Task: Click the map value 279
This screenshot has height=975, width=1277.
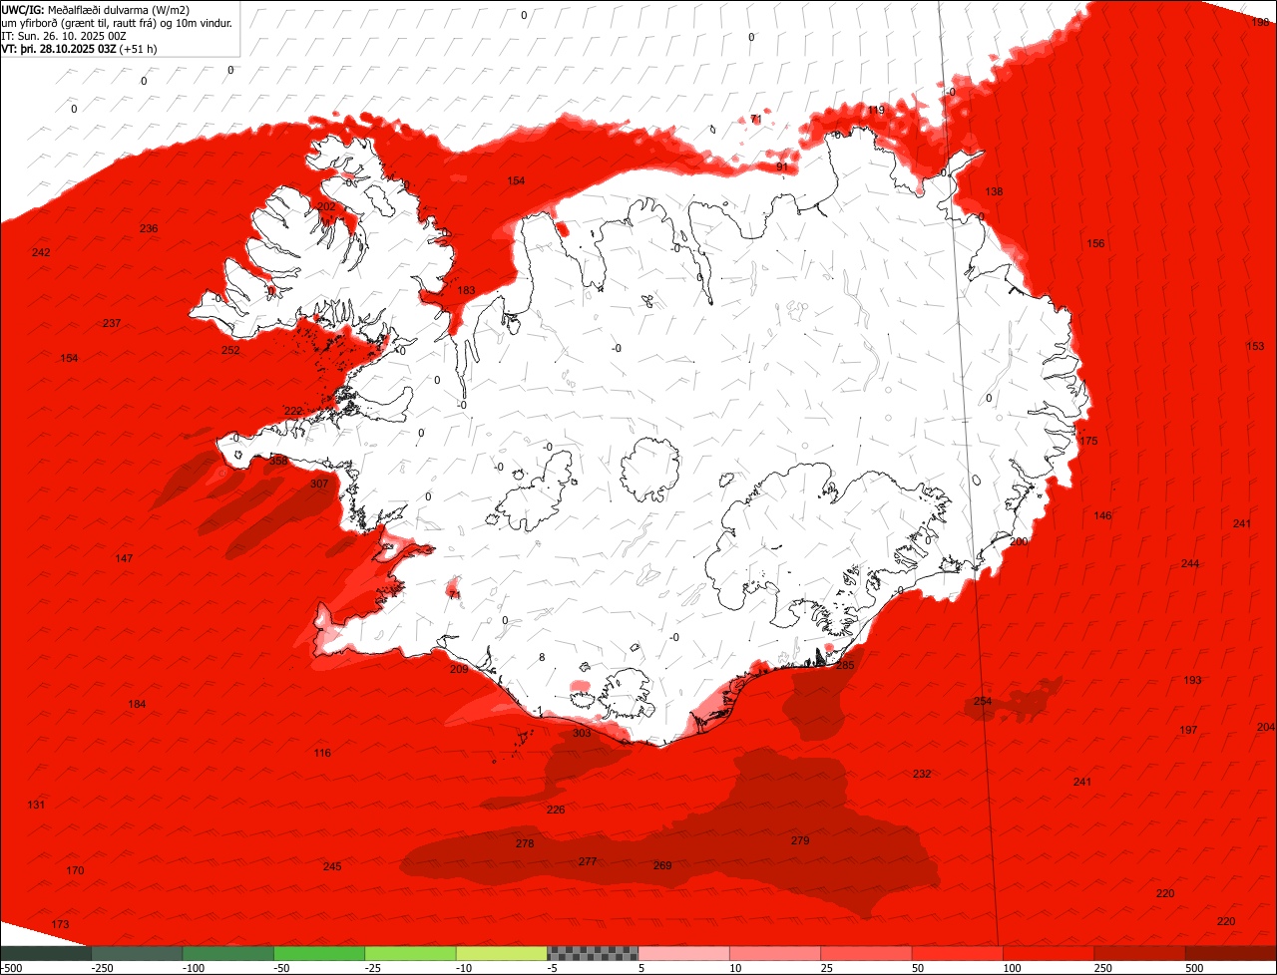Action: pos(800,840)
